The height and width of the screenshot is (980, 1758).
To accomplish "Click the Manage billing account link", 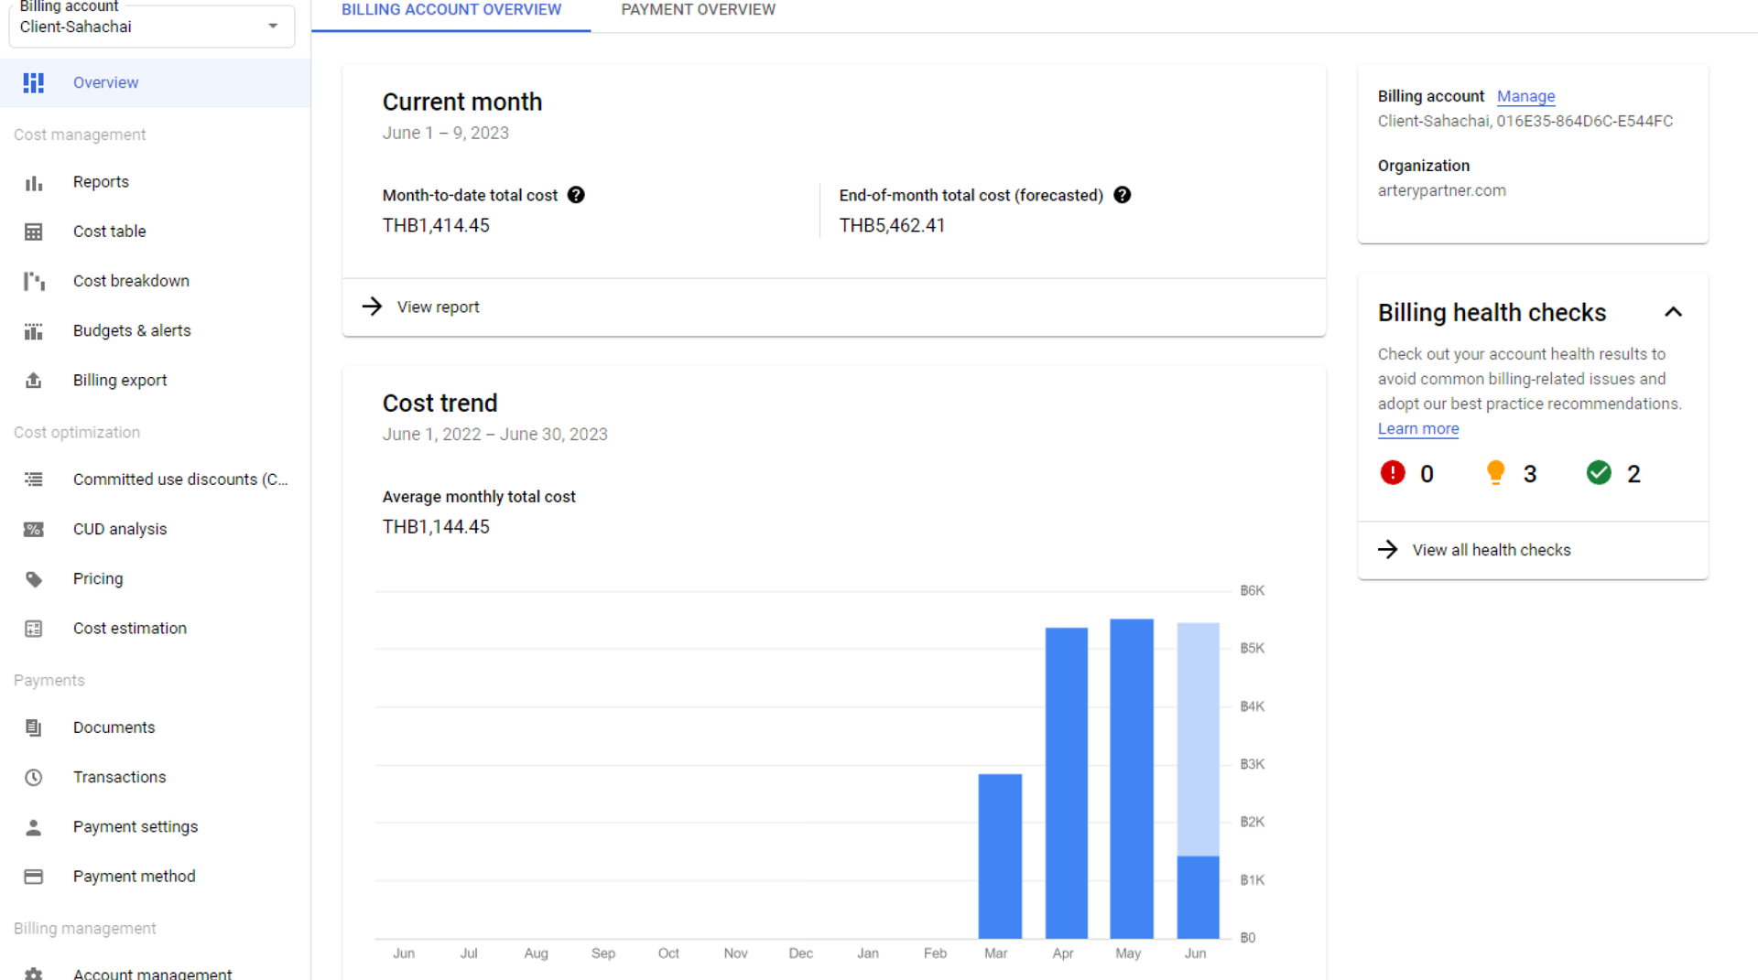I will point(1525,96).
